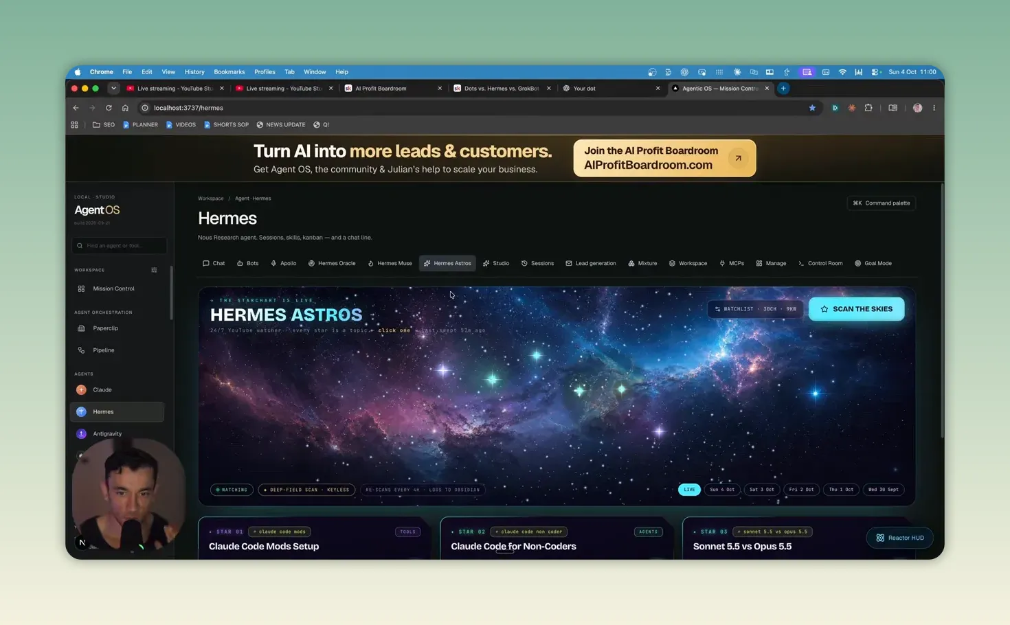This screenshot has height=625, width=1010.
Task: Select the Sat 3 Oct date pill
Action: tap(761, 490)
